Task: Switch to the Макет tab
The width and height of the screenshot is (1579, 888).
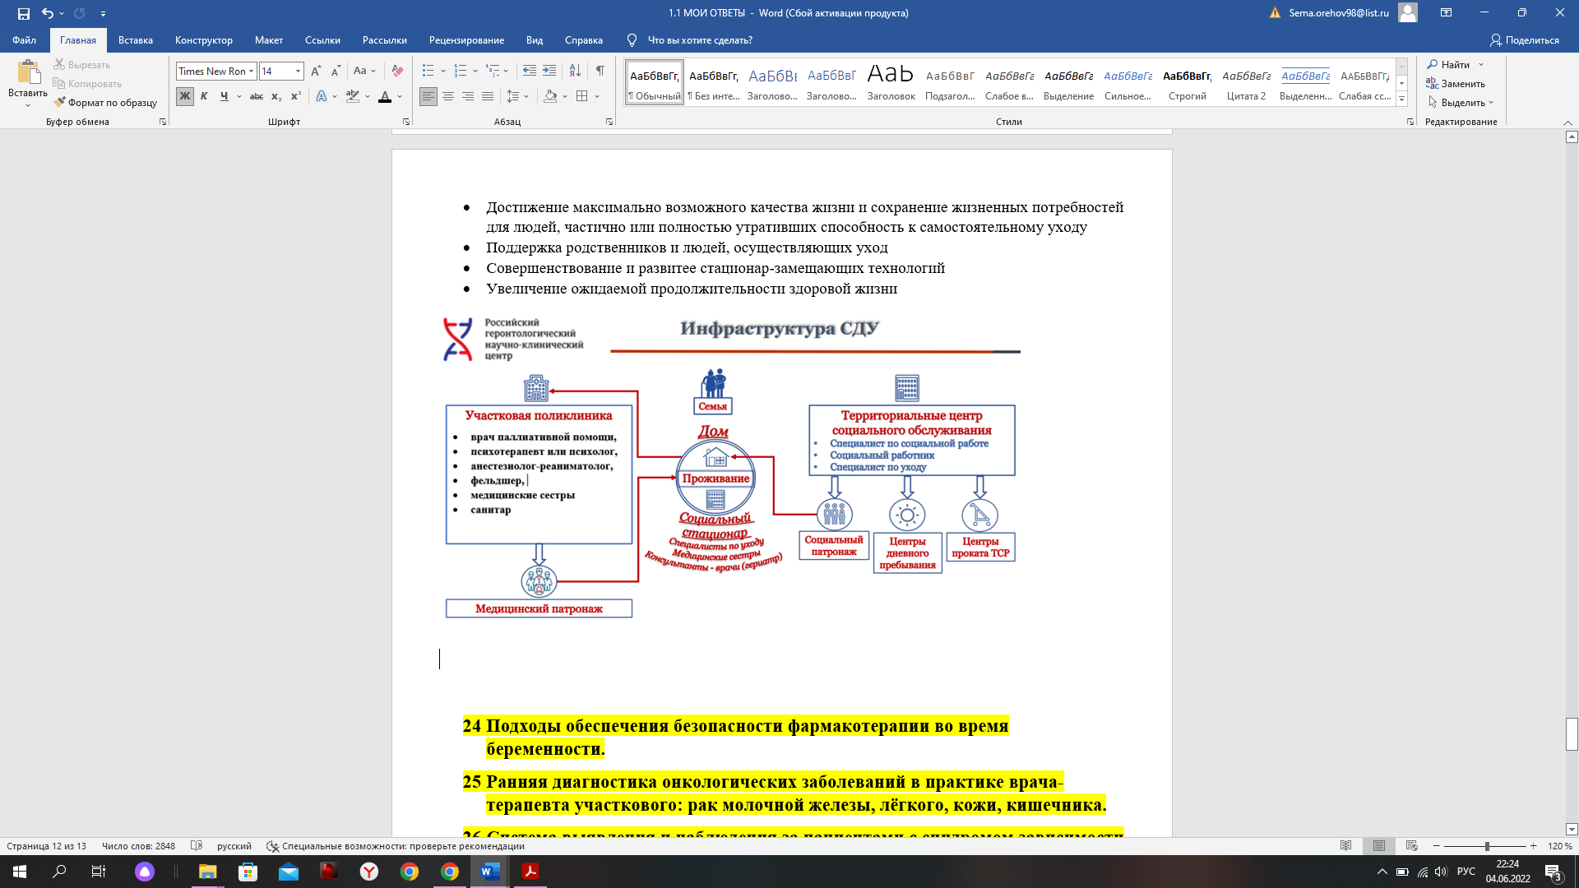Action: [x=269, y=40]
